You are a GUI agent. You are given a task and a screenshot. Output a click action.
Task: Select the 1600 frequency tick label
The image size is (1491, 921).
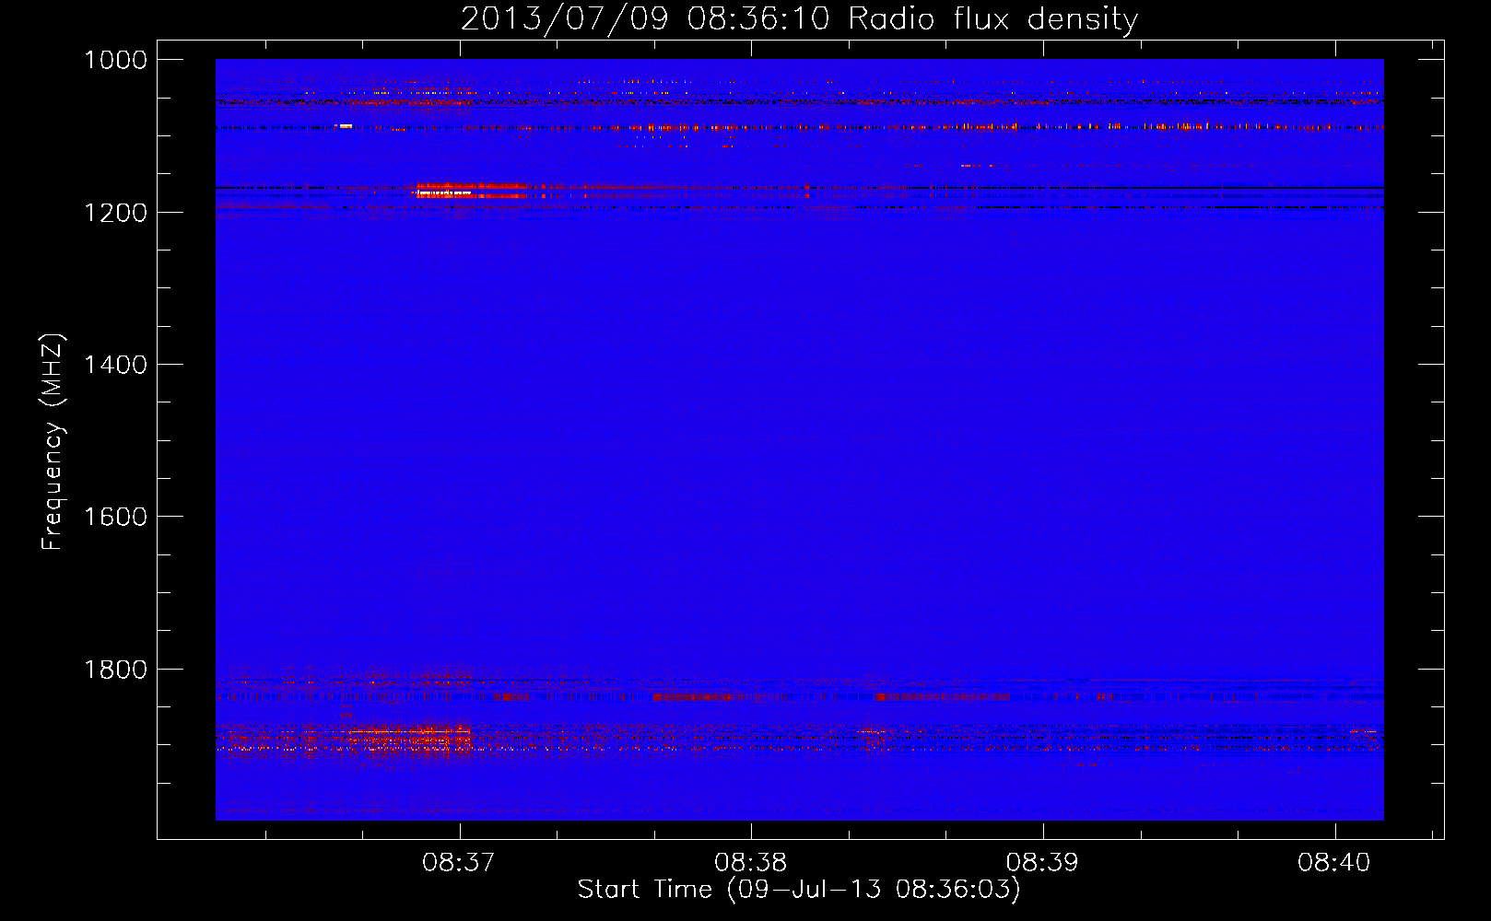[x=115, y=517]
